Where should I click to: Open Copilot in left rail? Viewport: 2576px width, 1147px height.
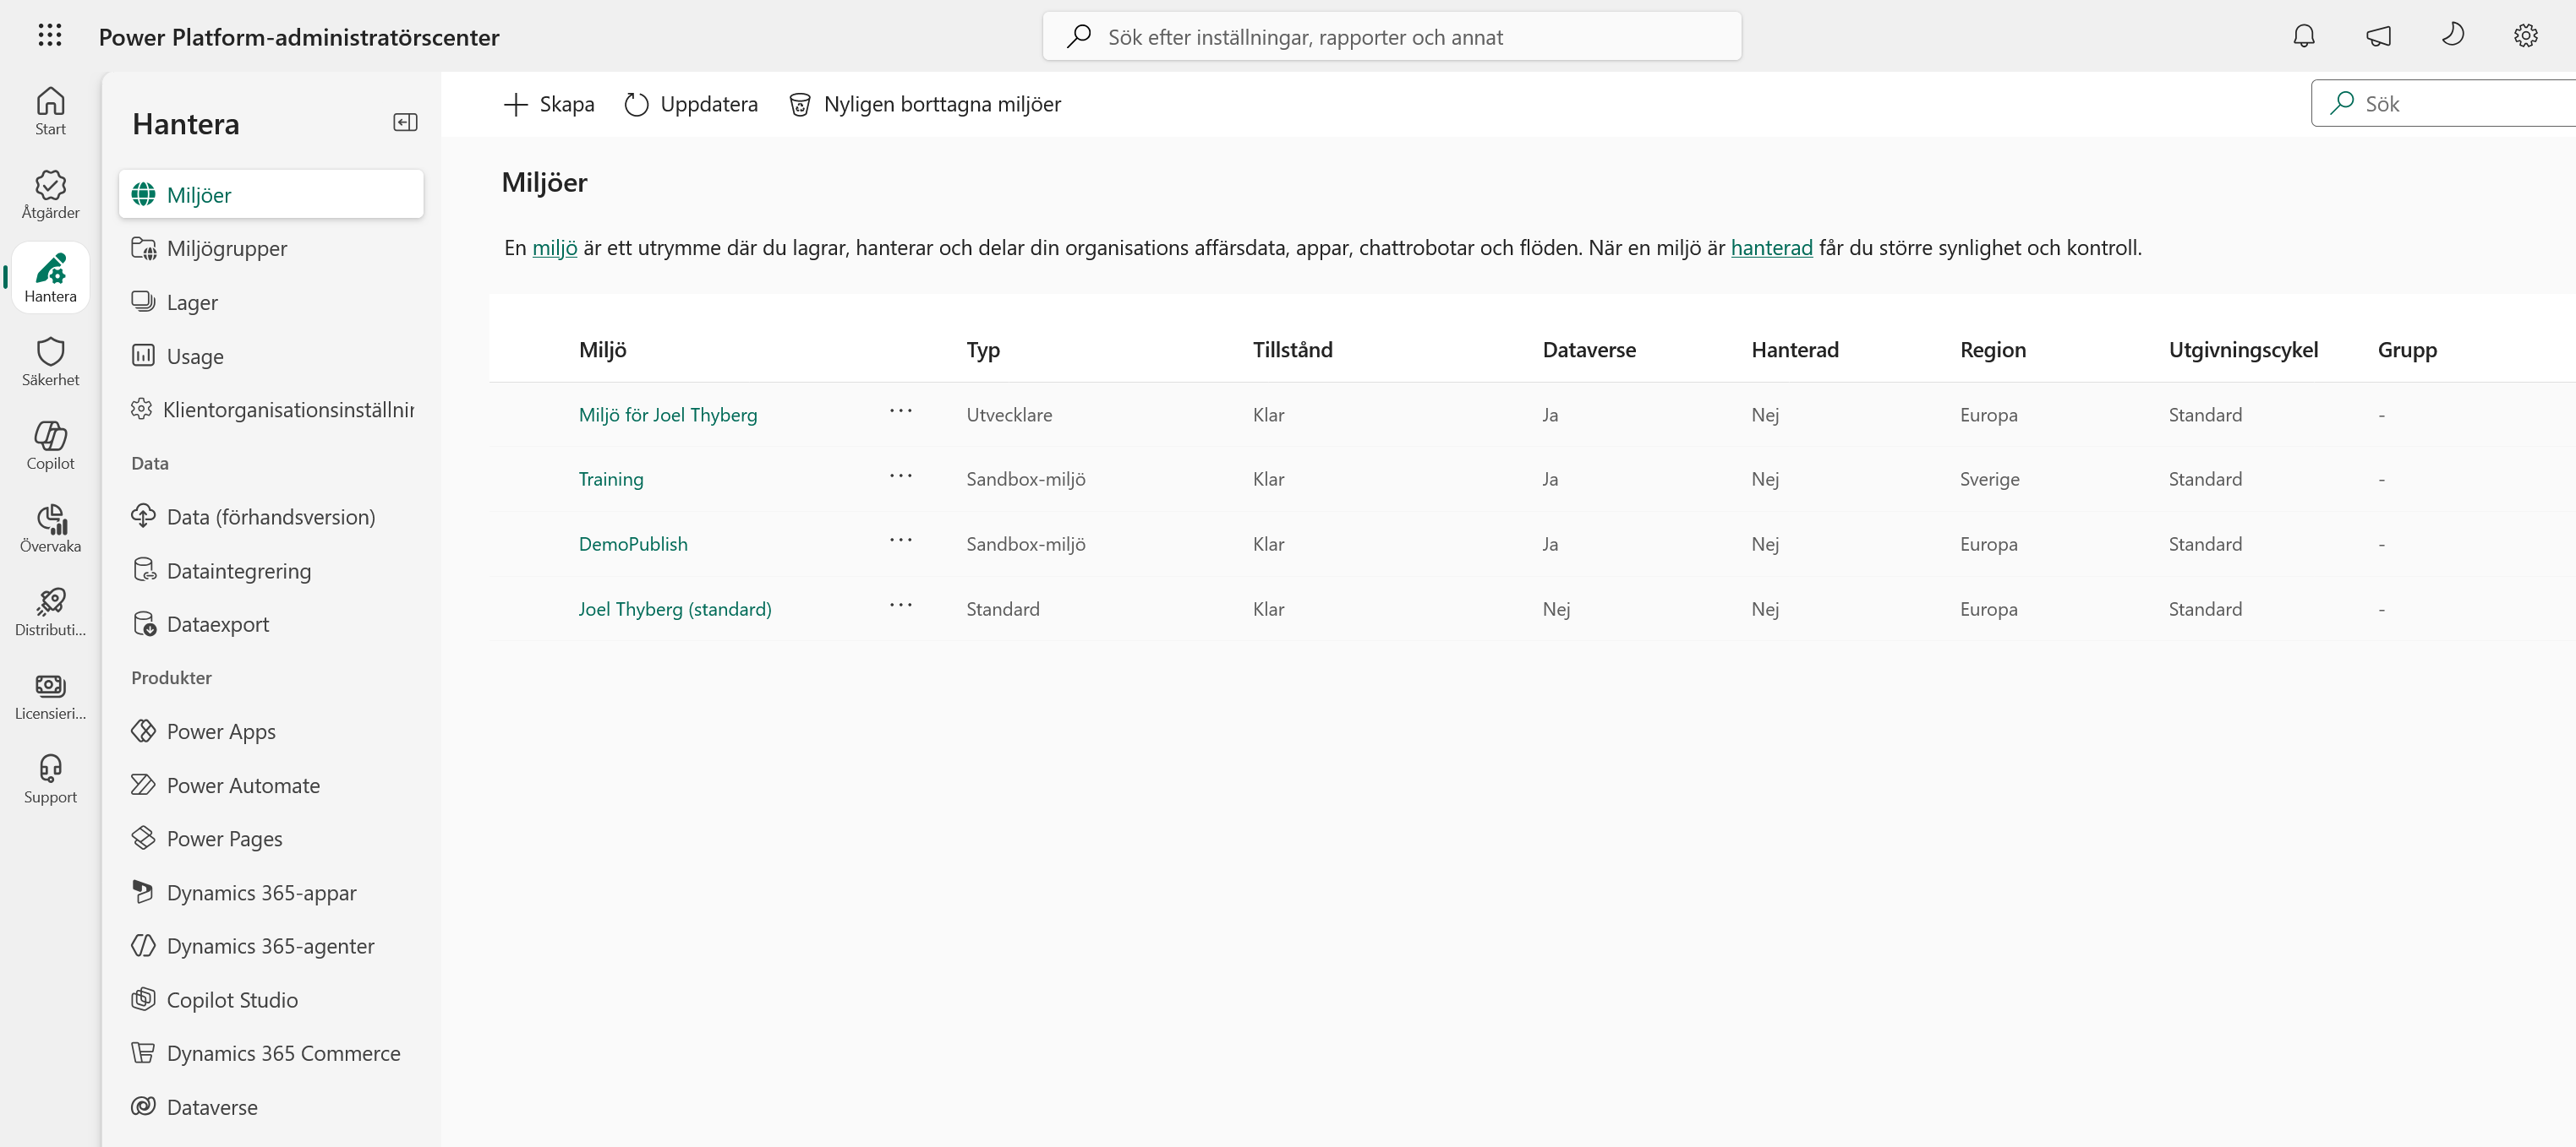50,444
